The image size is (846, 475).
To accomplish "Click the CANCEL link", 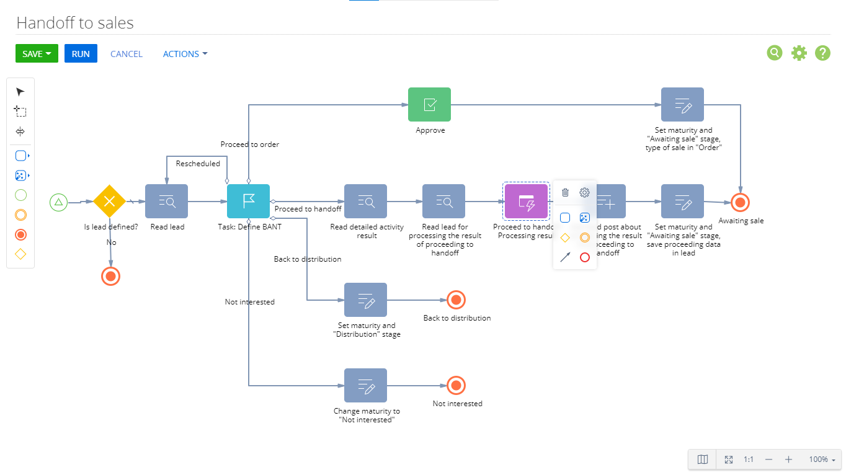I will (x=127, y=54).
